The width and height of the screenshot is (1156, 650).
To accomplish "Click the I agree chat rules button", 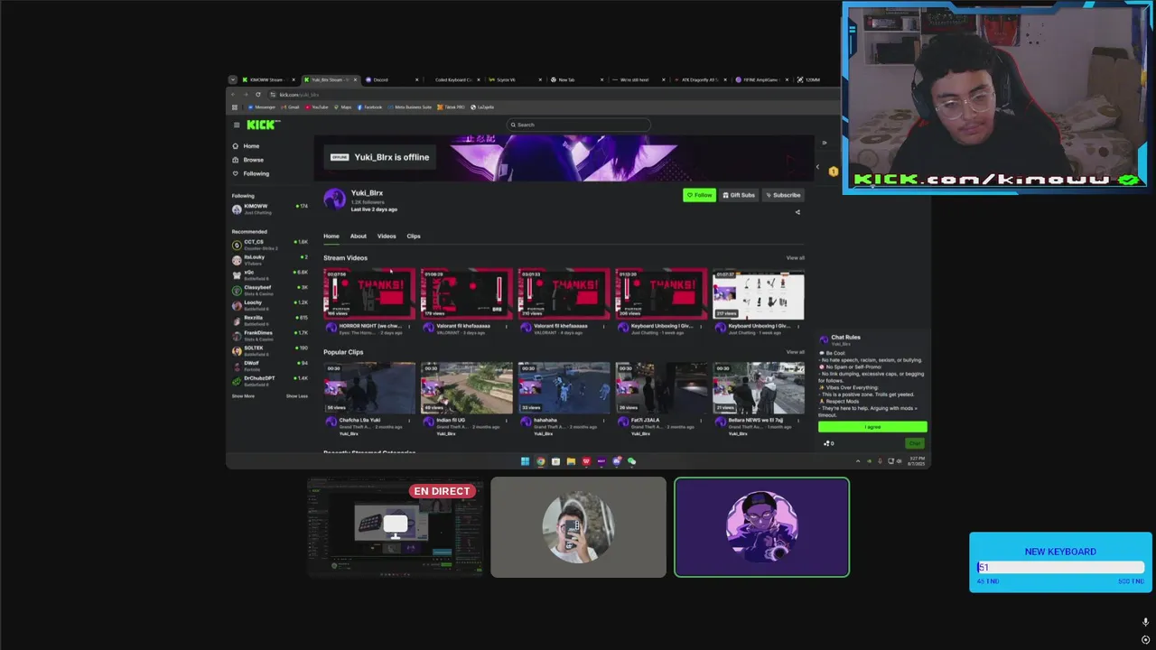I will [872, 427].
